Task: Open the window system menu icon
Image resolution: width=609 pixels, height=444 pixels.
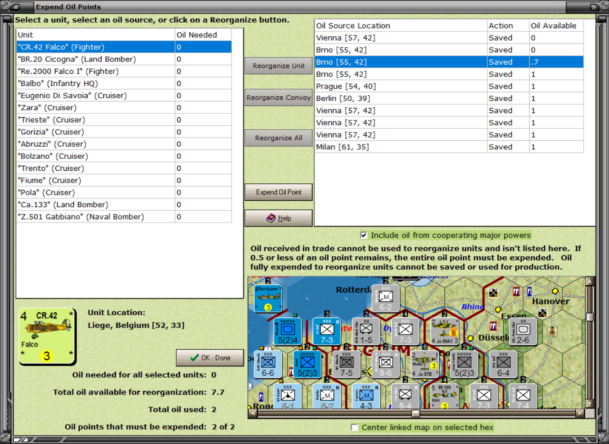Action: pyautogui.click(x=16, y=6)
